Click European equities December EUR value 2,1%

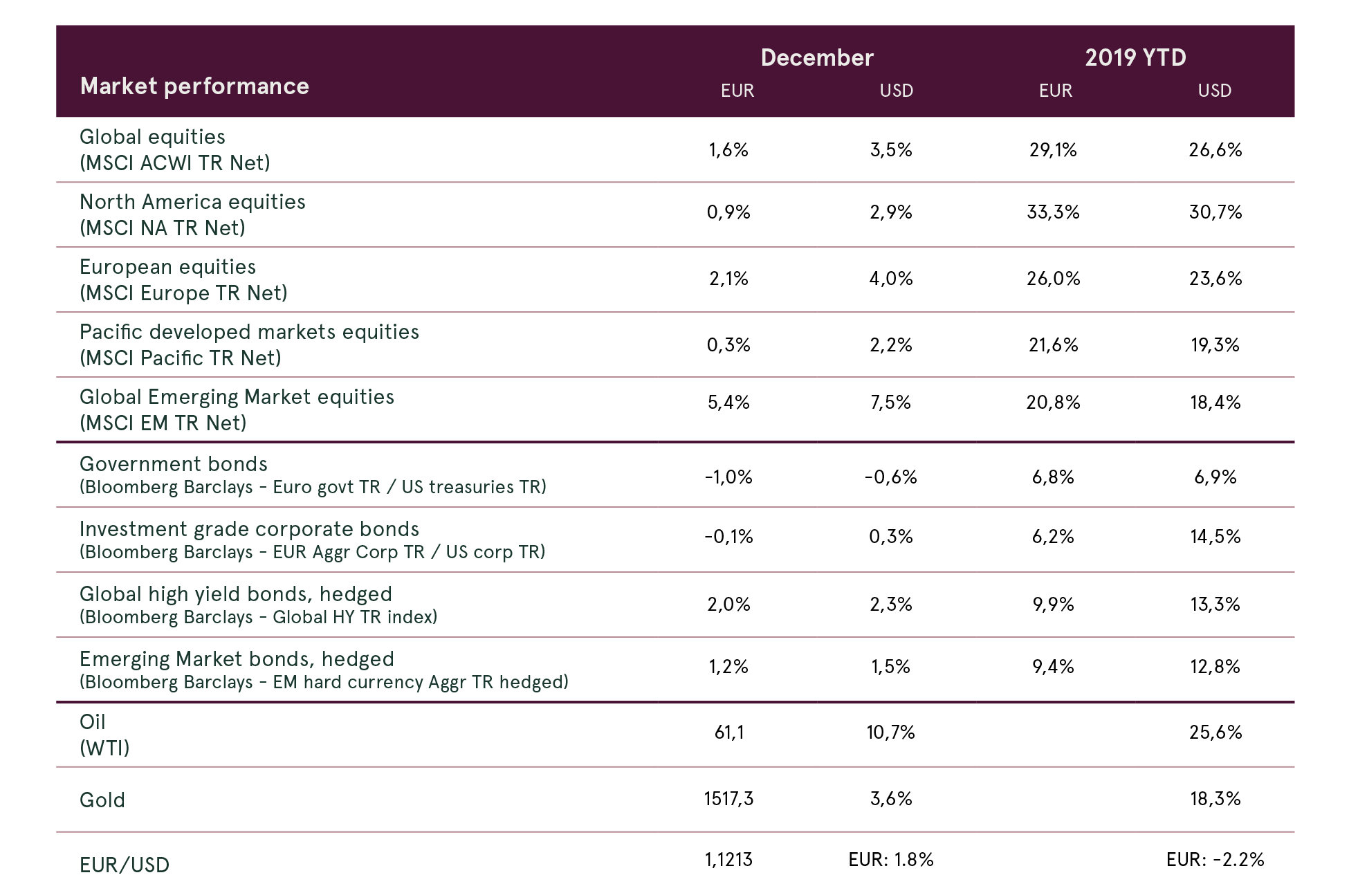[728, 279]
